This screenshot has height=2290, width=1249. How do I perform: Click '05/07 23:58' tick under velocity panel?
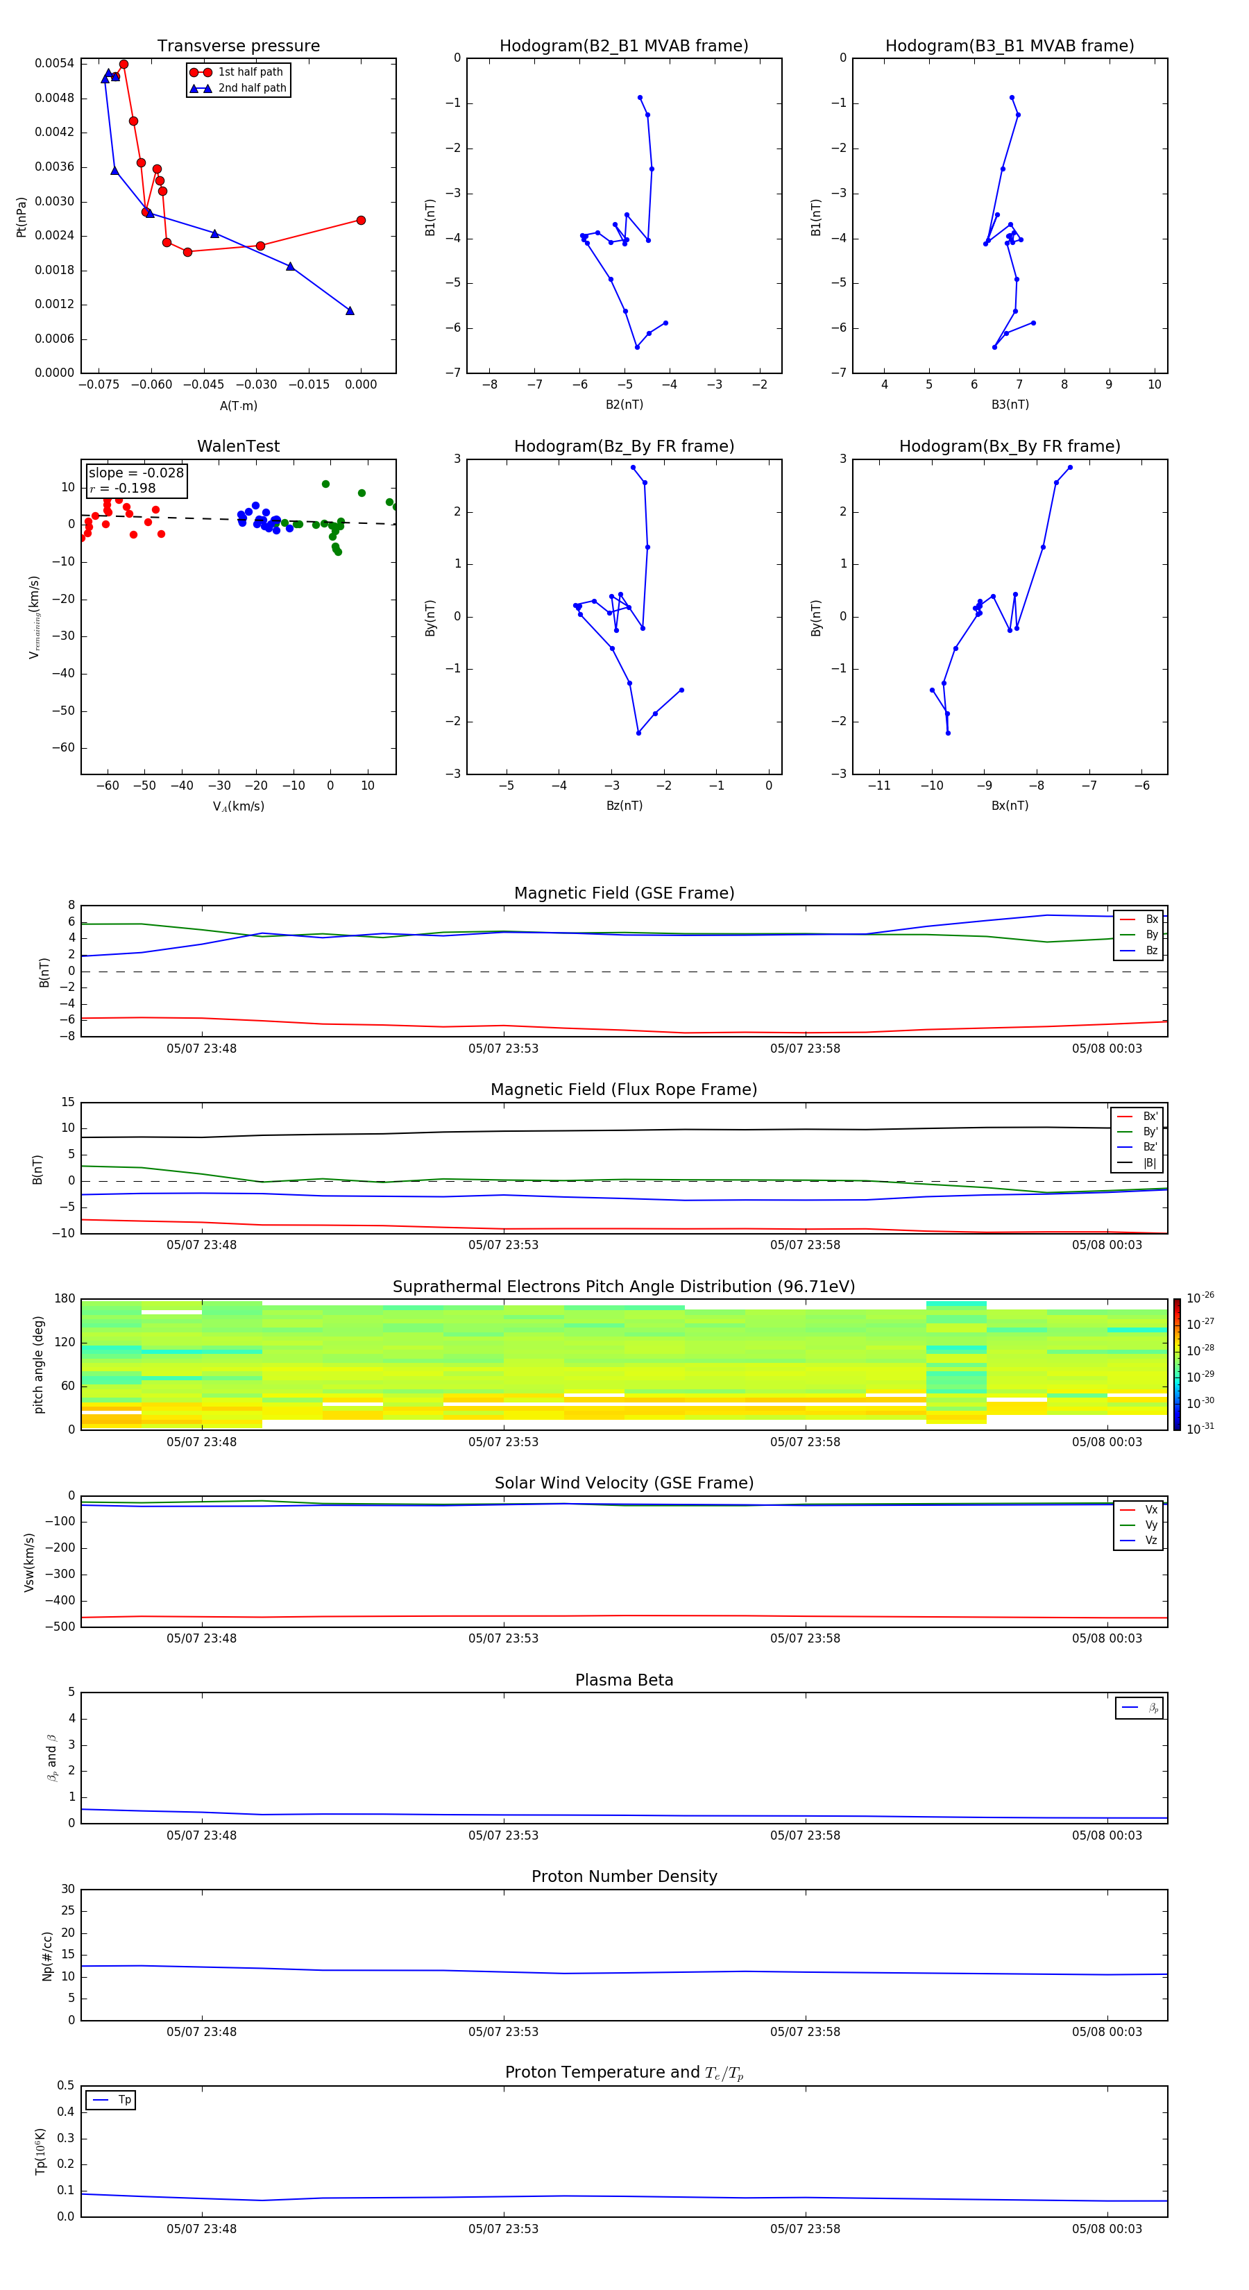806,1638
